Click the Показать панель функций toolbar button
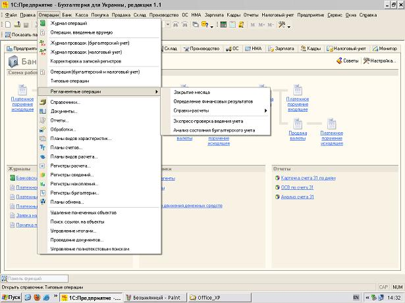The image size is (405, 303). tap(22, 35)
